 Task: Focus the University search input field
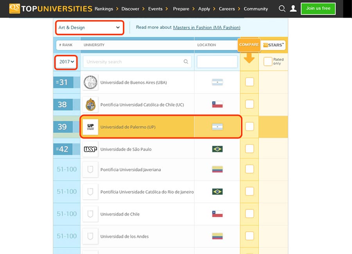click(x=137, y=62)
